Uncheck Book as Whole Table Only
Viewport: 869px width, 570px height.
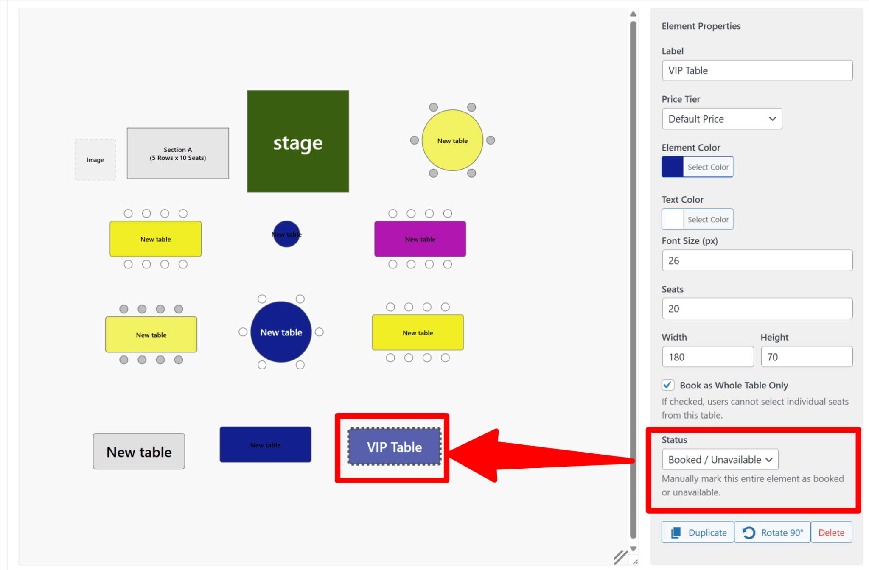pyautogui.click(x=667, y=385)
